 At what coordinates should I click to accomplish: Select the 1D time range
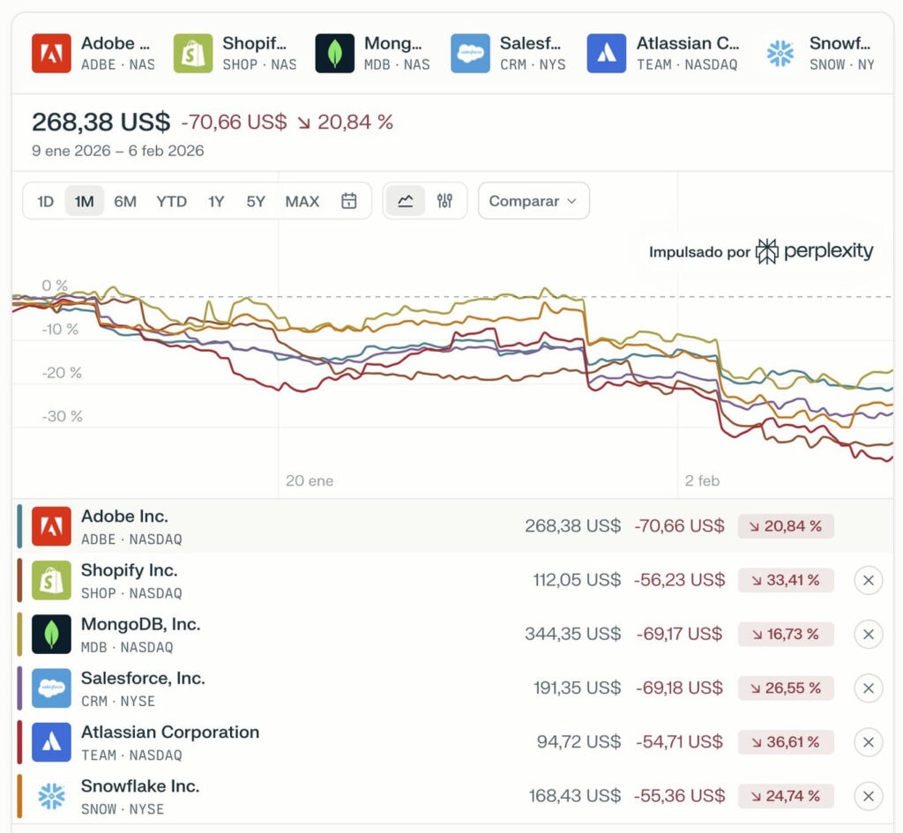45,201
